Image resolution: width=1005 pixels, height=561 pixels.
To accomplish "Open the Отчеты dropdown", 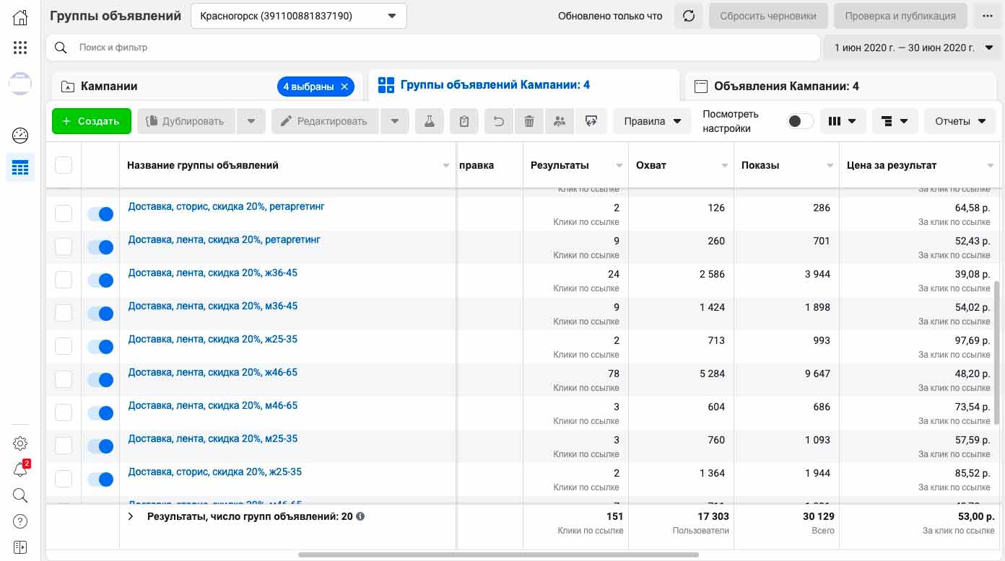I will 960,121.
